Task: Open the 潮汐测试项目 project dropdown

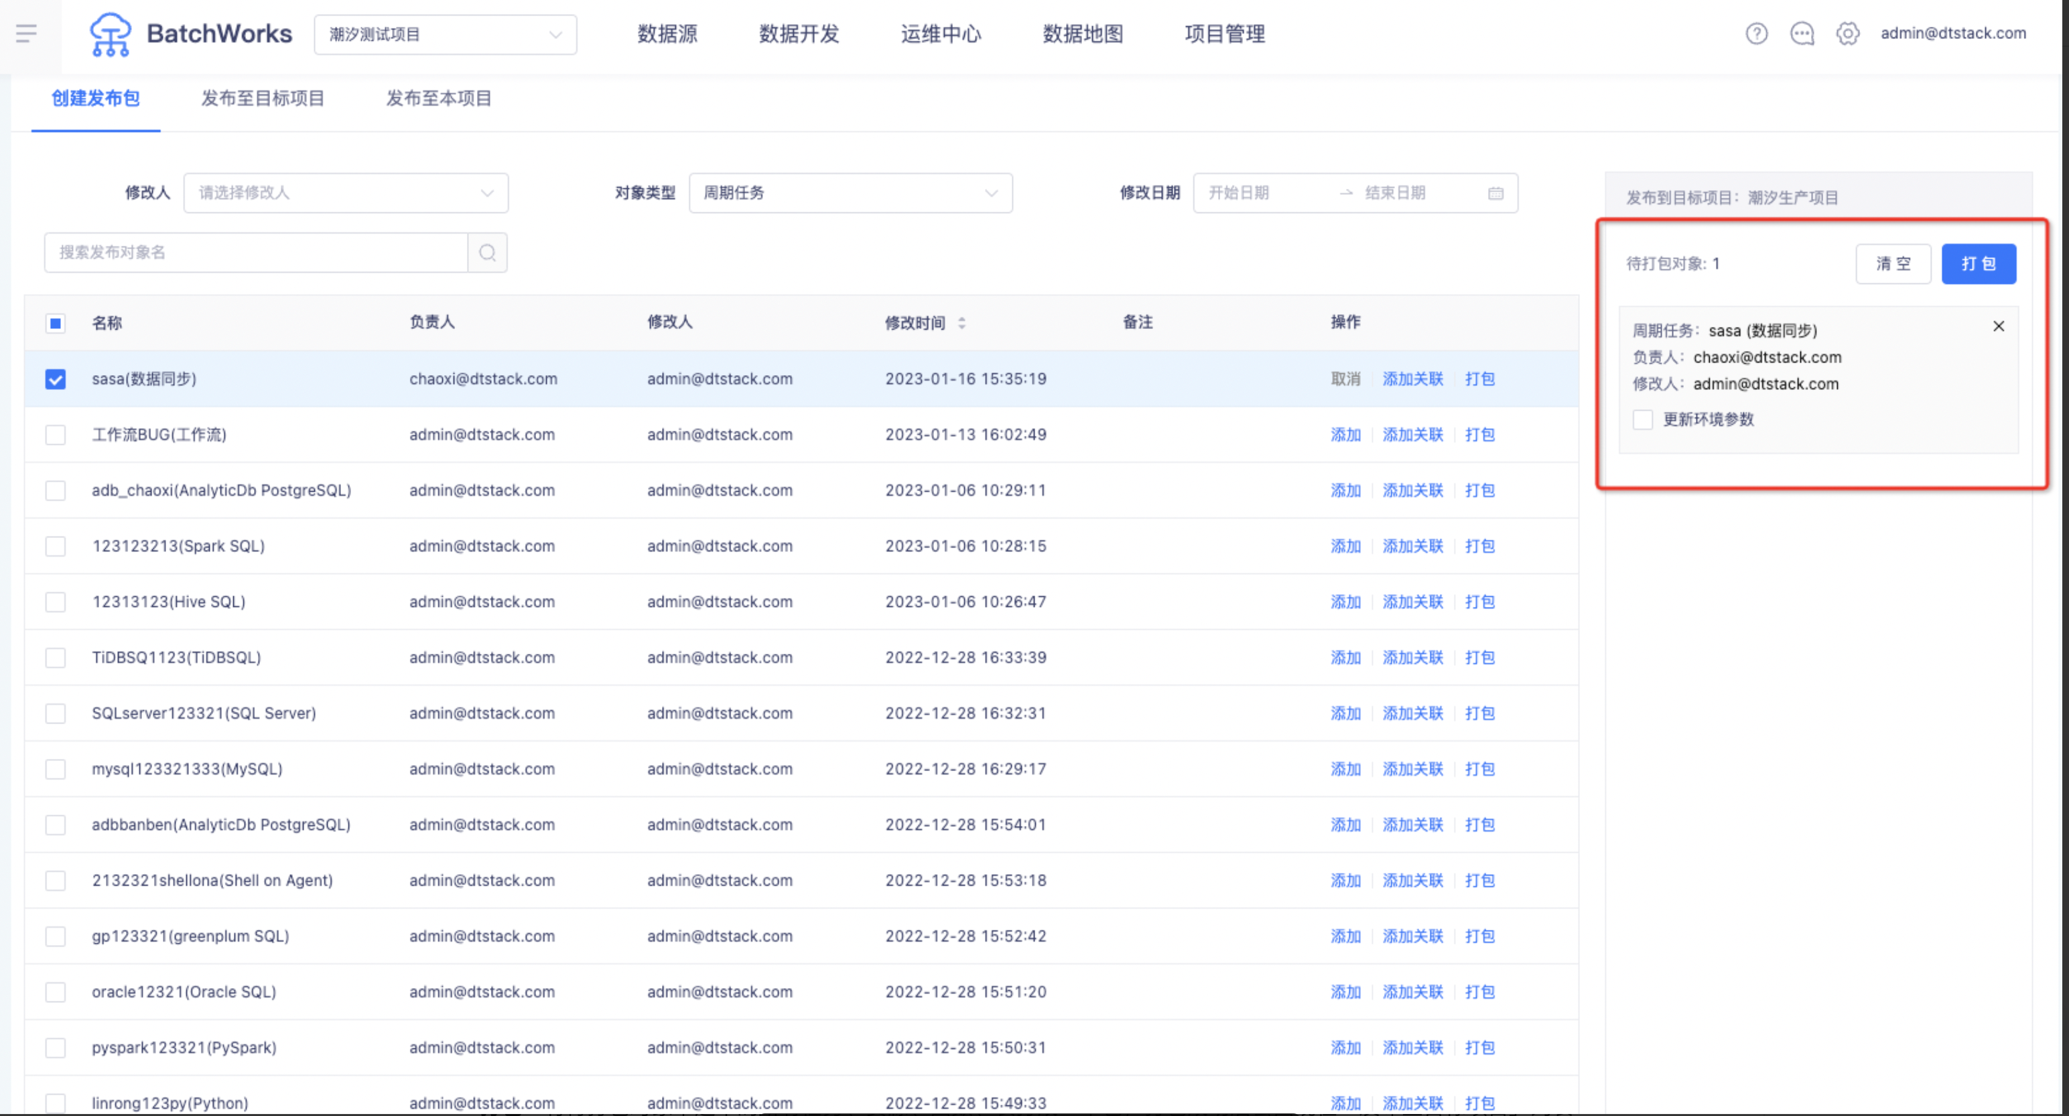Action: click(445, 35)
